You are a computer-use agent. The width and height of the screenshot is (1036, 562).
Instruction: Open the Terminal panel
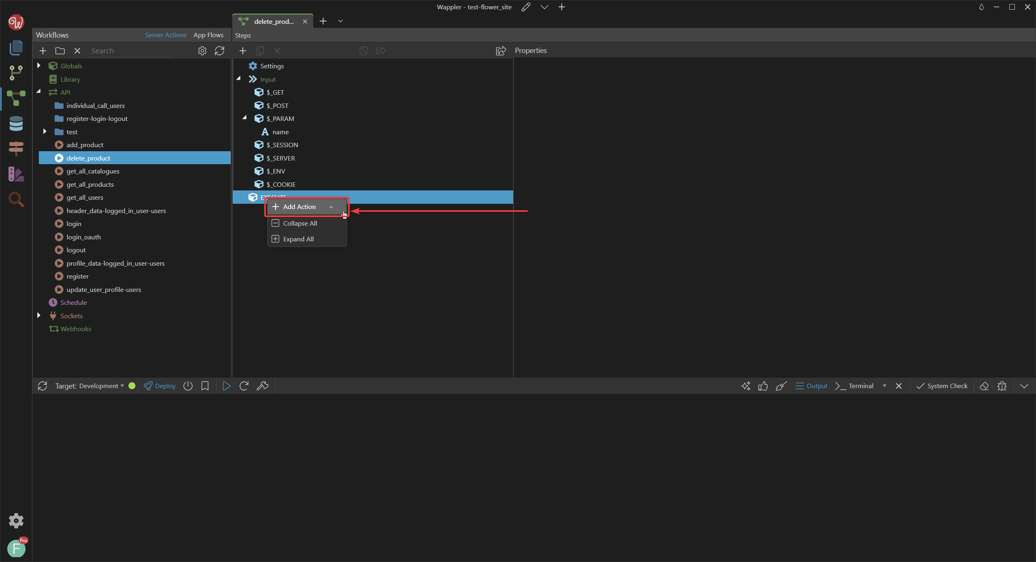point(854,386)
